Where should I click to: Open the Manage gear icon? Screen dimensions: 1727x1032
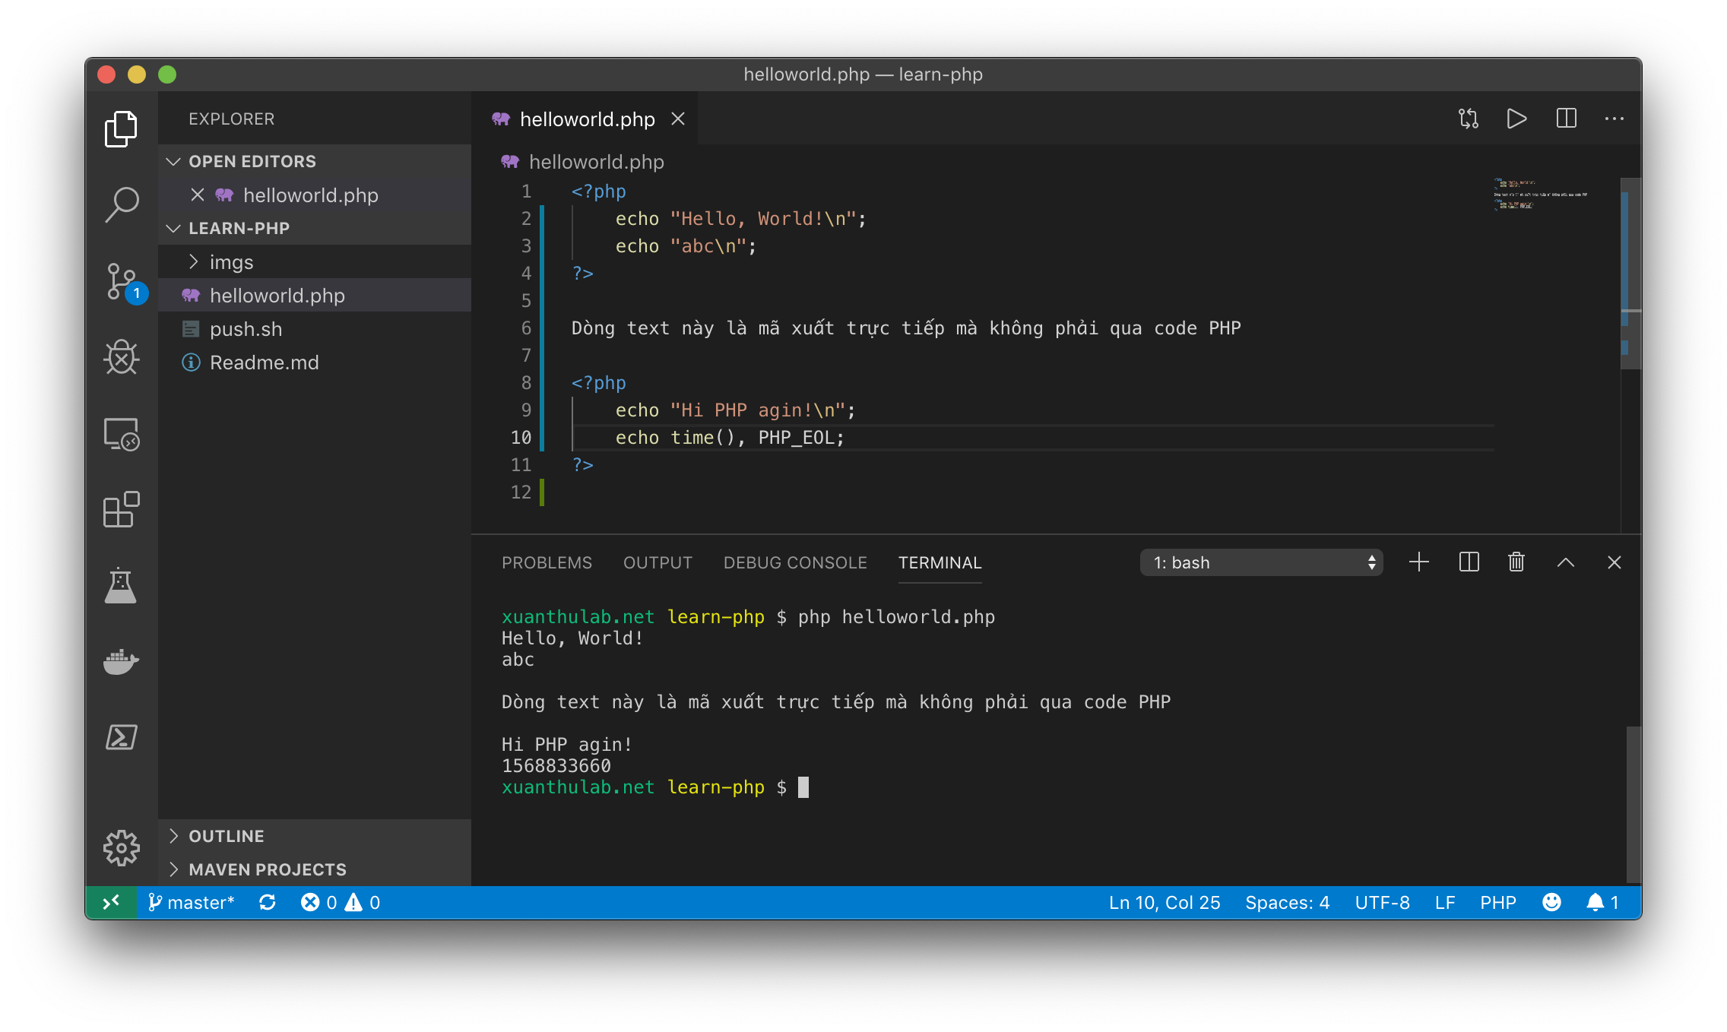click(x=121, y=847)
